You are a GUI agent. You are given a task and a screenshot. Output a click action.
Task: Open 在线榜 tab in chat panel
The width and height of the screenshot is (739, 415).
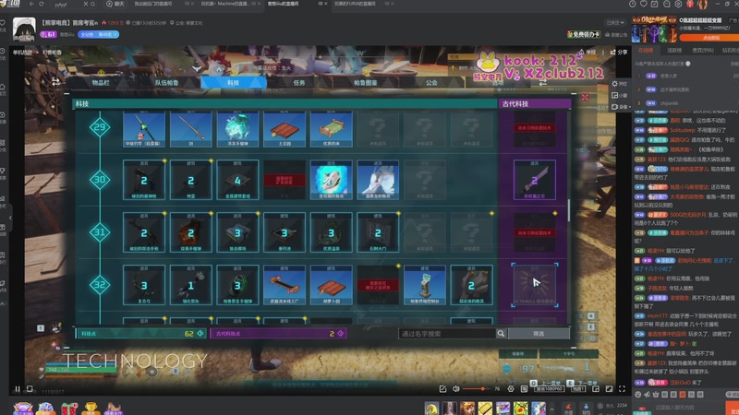coord(646,50)
